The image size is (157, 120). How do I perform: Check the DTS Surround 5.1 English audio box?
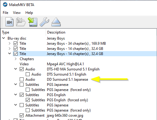coord(28,74)
